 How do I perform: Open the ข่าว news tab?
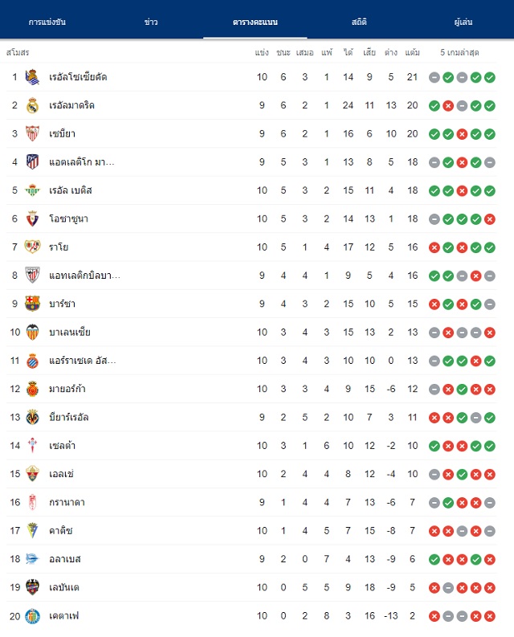pyautogui.click(x=151, y=22)
